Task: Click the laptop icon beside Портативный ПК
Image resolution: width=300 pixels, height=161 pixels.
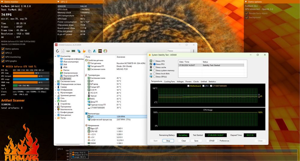Action: (x=61, y=76)
